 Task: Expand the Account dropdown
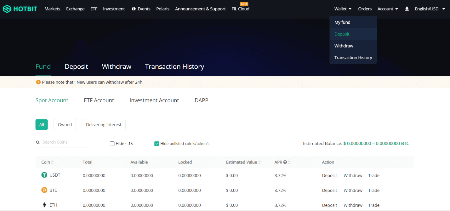pyautogui.click(x=388, y=9)
